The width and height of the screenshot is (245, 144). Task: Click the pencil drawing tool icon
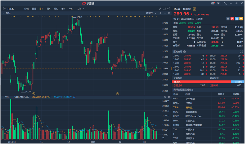(x=160, y=9)
